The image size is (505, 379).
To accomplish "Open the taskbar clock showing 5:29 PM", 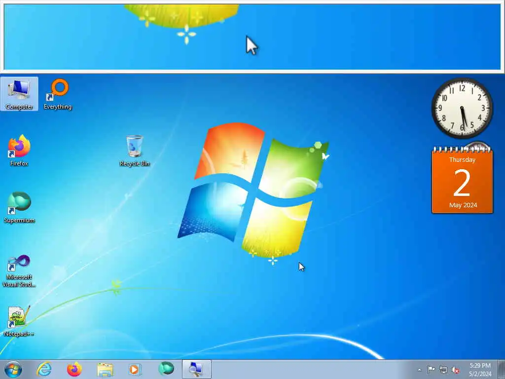I will click(x=480, y=370).
